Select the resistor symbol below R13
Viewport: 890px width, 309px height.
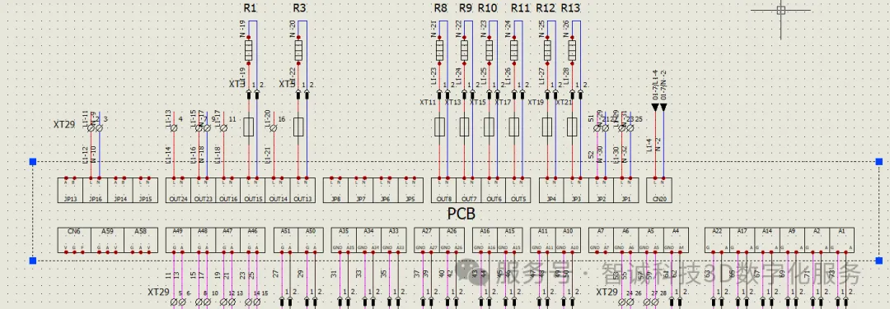(x=572, y=50)
